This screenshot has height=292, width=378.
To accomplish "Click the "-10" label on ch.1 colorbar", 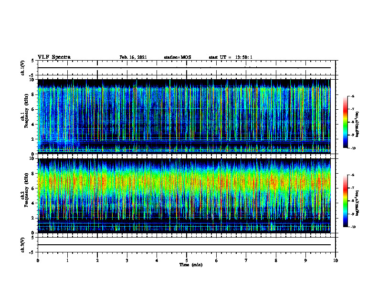I will [x=353, y=148].
